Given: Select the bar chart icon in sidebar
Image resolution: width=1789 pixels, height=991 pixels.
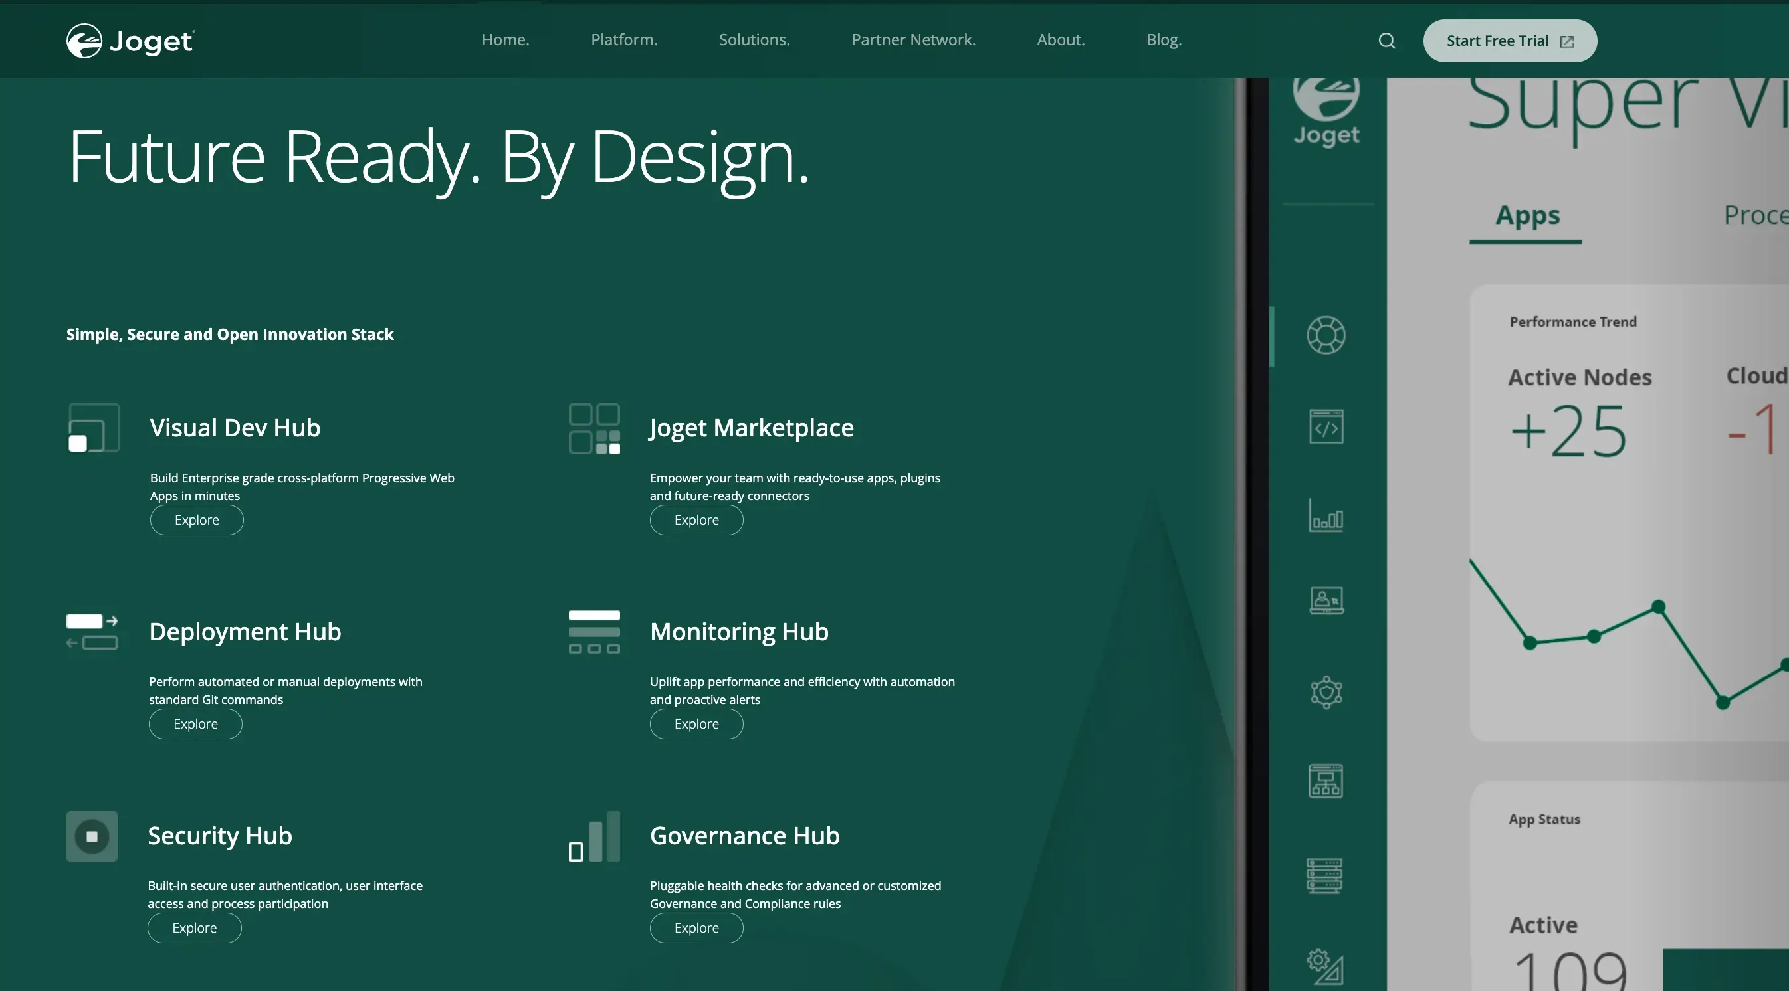Looking at the screenshot, I should (1326, 515).
